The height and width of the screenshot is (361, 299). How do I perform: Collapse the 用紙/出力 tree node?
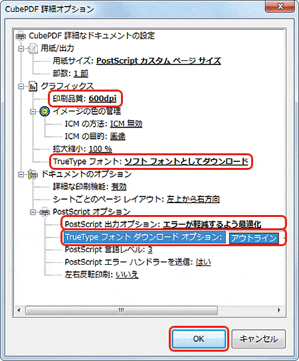(21, 48)
